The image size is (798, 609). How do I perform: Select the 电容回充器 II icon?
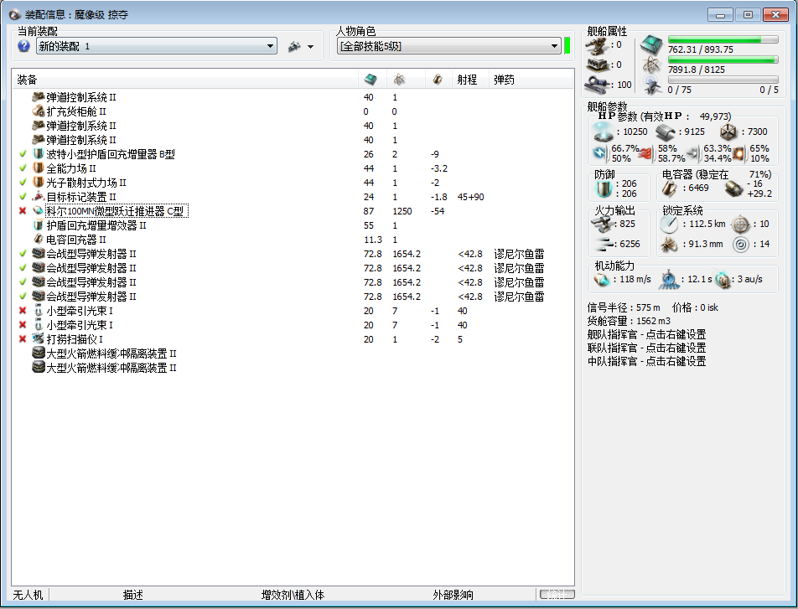39,239
